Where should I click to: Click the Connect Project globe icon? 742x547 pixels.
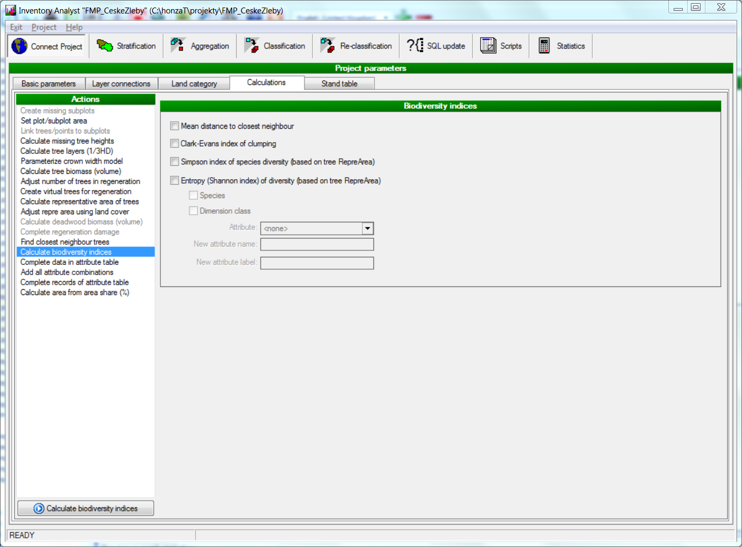pos(20,46)
